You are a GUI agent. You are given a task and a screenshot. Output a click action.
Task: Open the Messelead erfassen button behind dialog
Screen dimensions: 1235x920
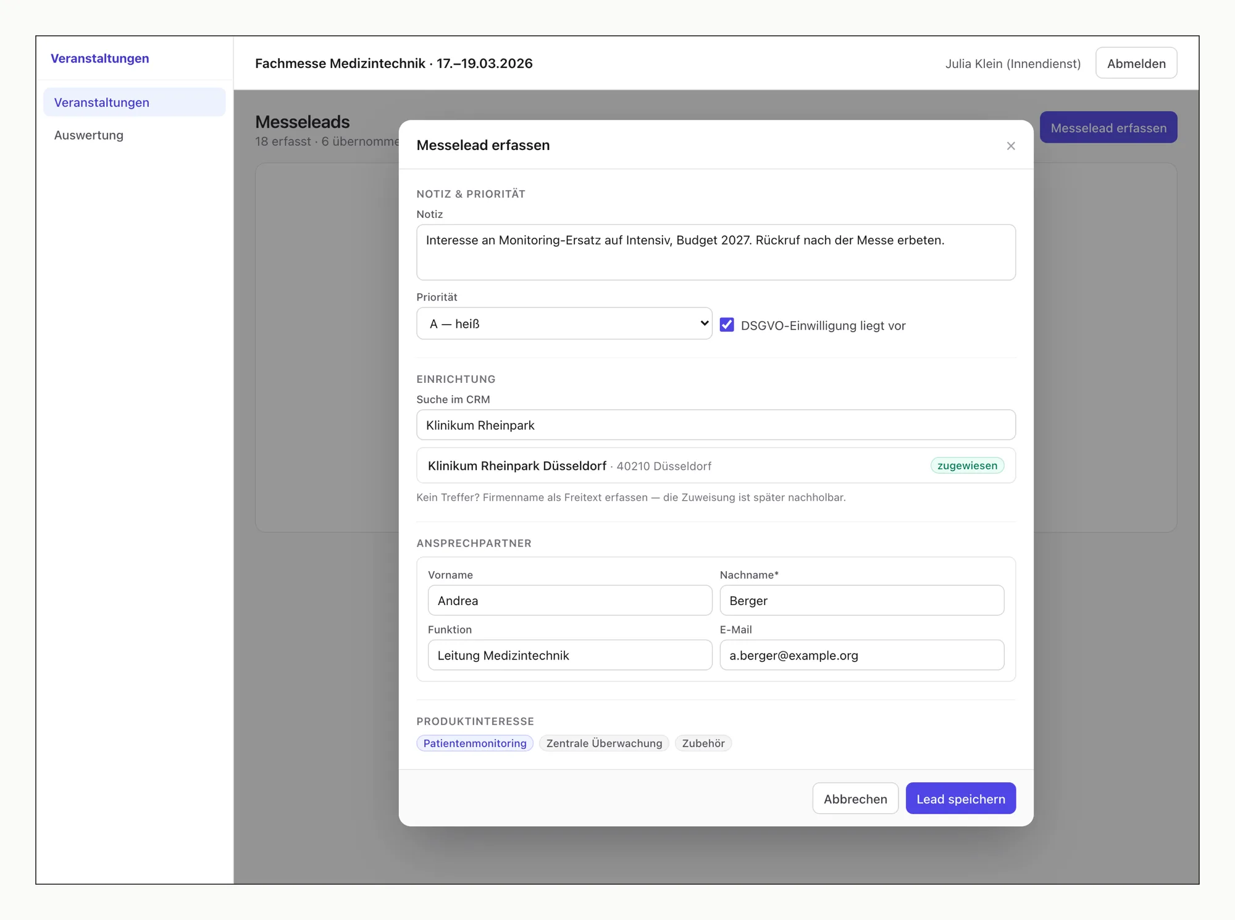1108,127
